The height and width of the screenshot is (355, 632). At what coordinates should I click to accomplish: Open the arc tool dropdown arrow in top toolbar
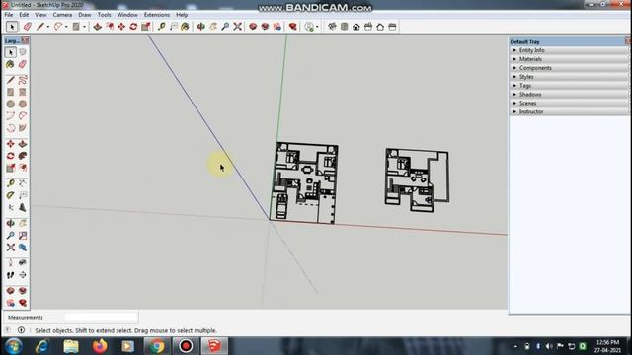[x=66, y=27]
